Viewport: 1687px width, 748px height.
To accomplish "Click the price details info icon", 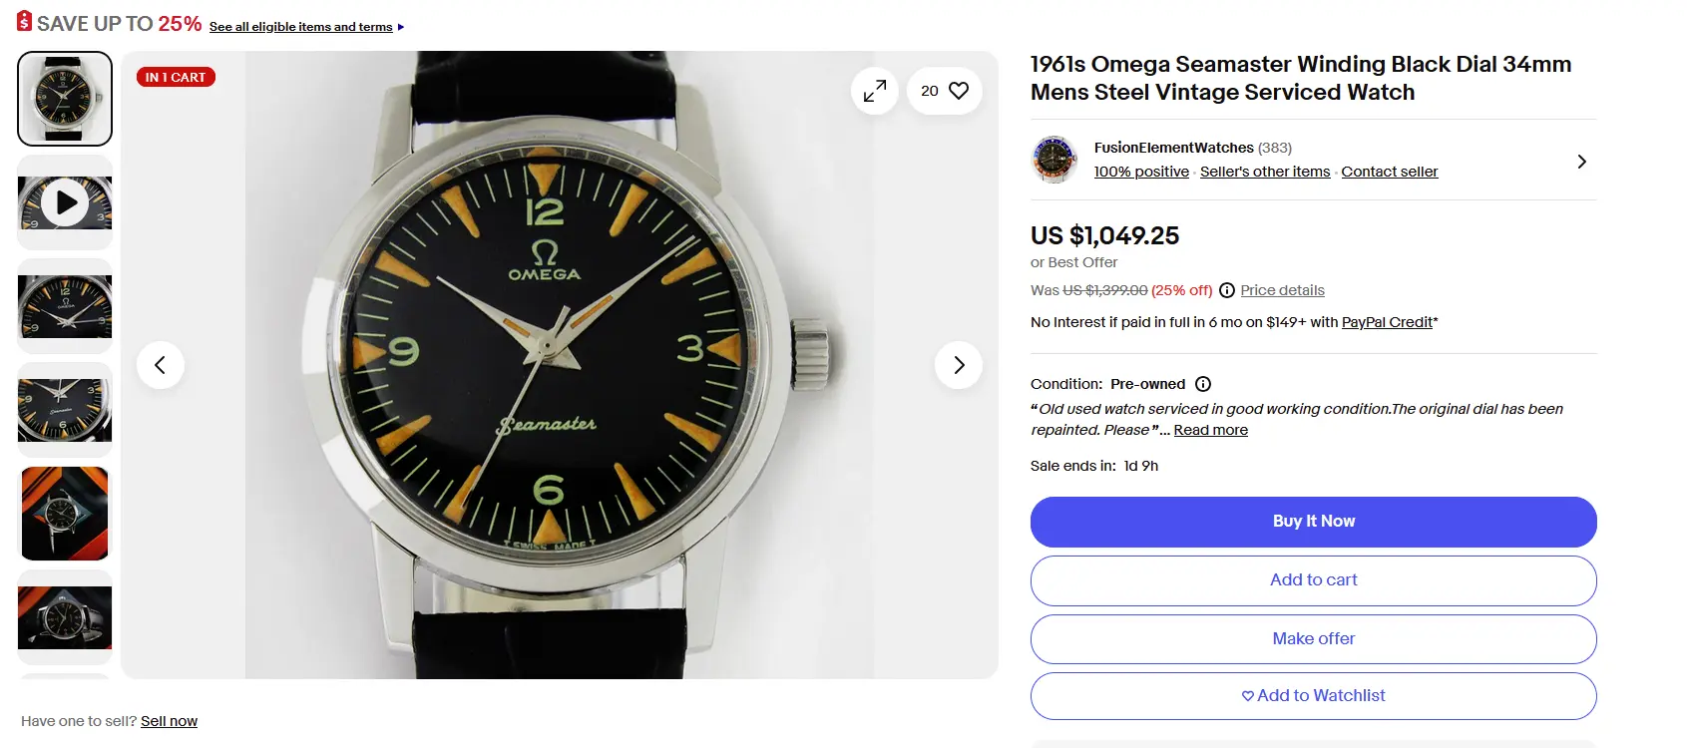I will pyautogui.click(x=1227, y=290).
